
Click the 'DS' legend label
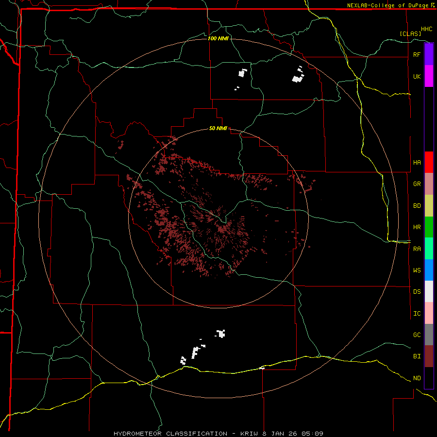coord(417,292)
